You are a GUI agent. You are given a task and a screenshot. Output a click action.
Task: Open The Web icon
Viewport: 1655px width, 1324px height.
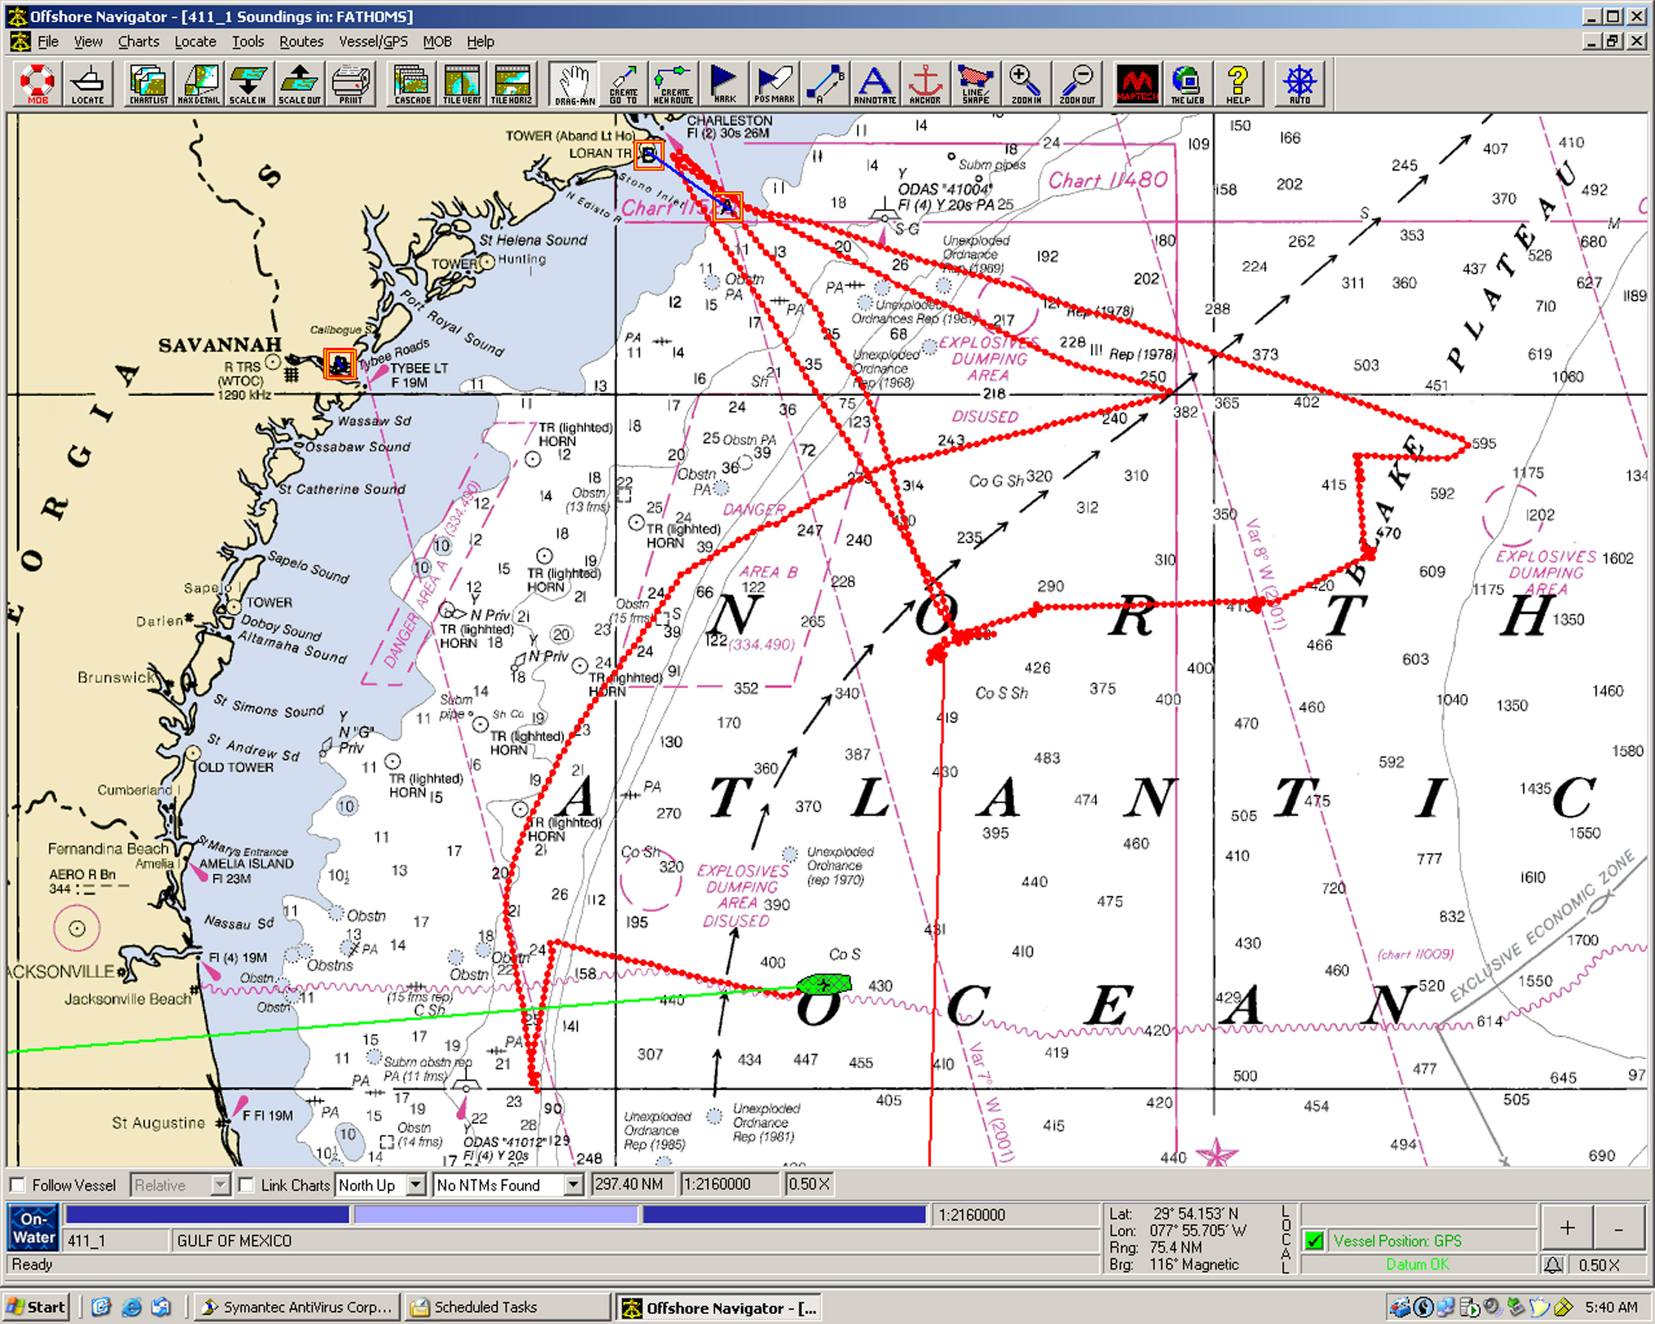1187,84
